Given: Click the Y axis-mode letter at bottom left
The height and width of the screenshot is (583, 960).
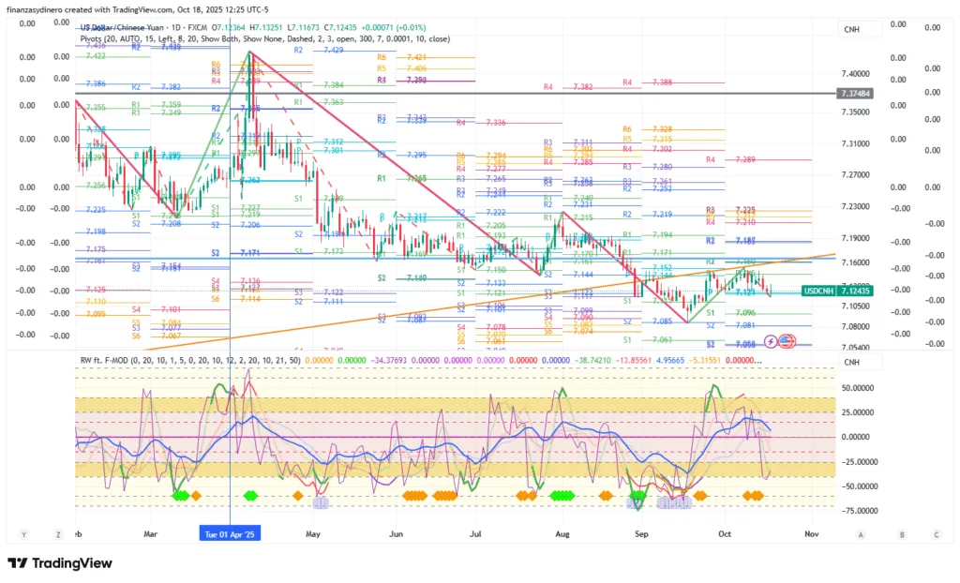Looking at the screenshot, I should pos(23,533).
